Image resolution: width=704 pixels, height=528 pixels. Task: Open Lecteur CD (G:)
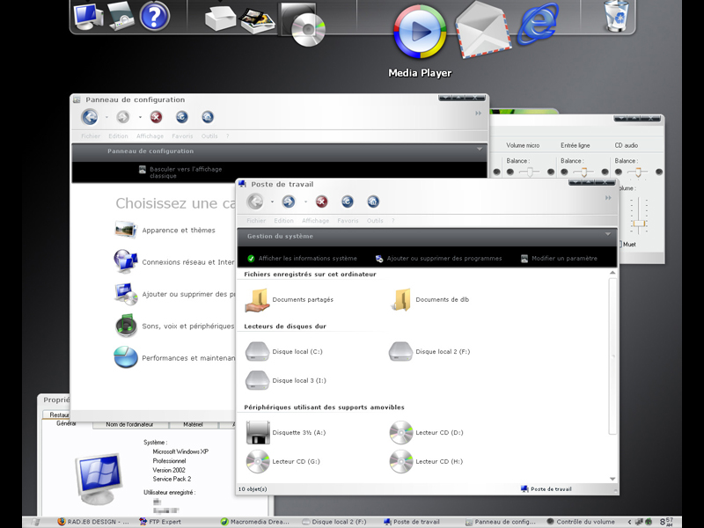click(283, 461)
